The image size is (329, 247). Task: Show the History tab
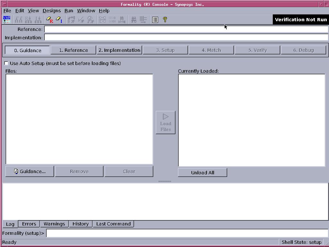pos(81,224)
